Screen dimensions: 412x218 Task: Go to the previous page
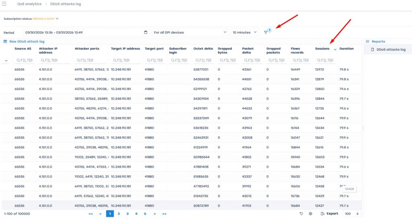tap(100, 214)
